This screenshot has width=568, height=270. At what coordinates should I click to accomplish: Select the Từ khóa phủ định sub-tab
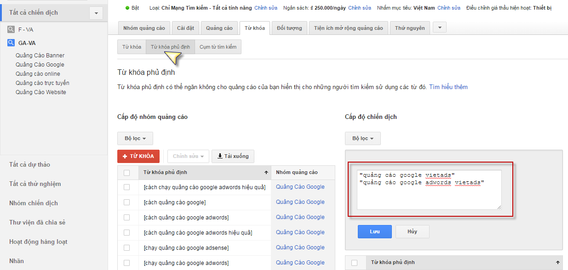click(x=170, y=47)
